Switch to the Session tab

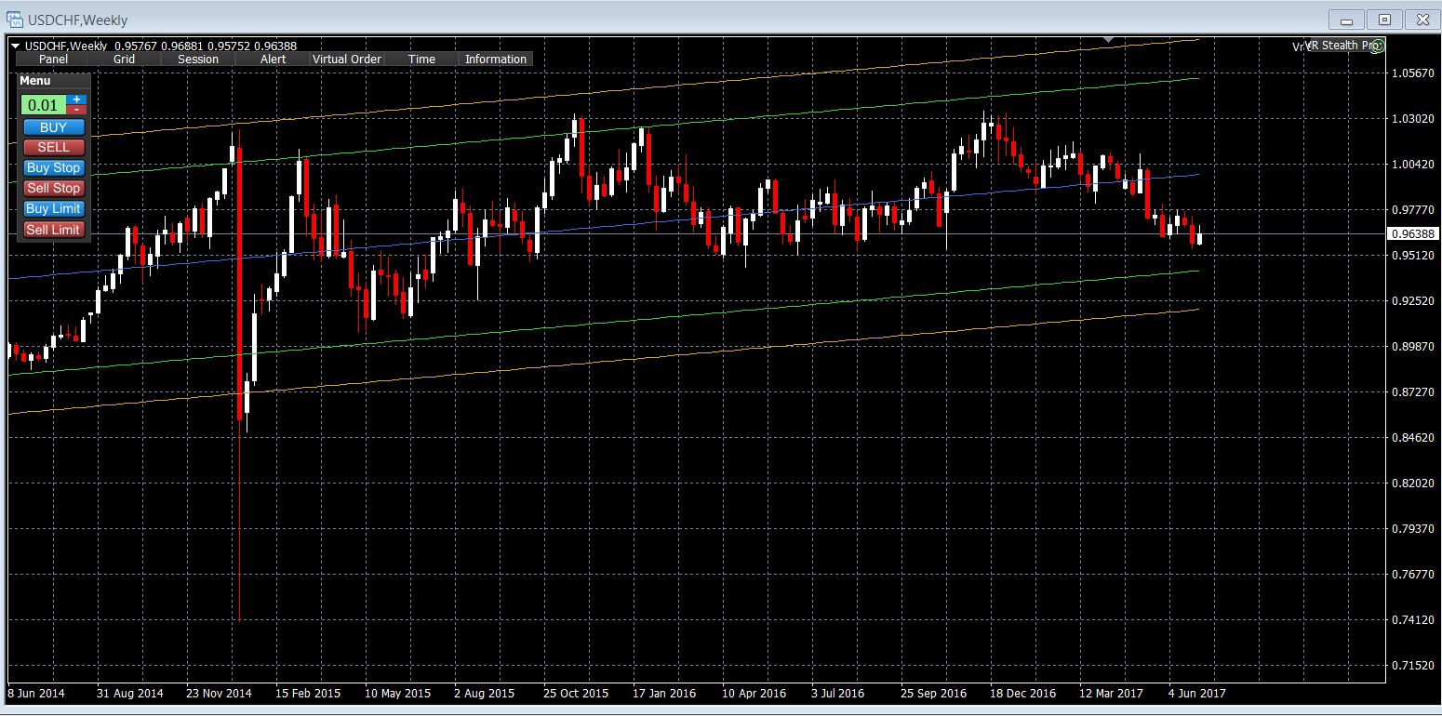tap(198, 59)
